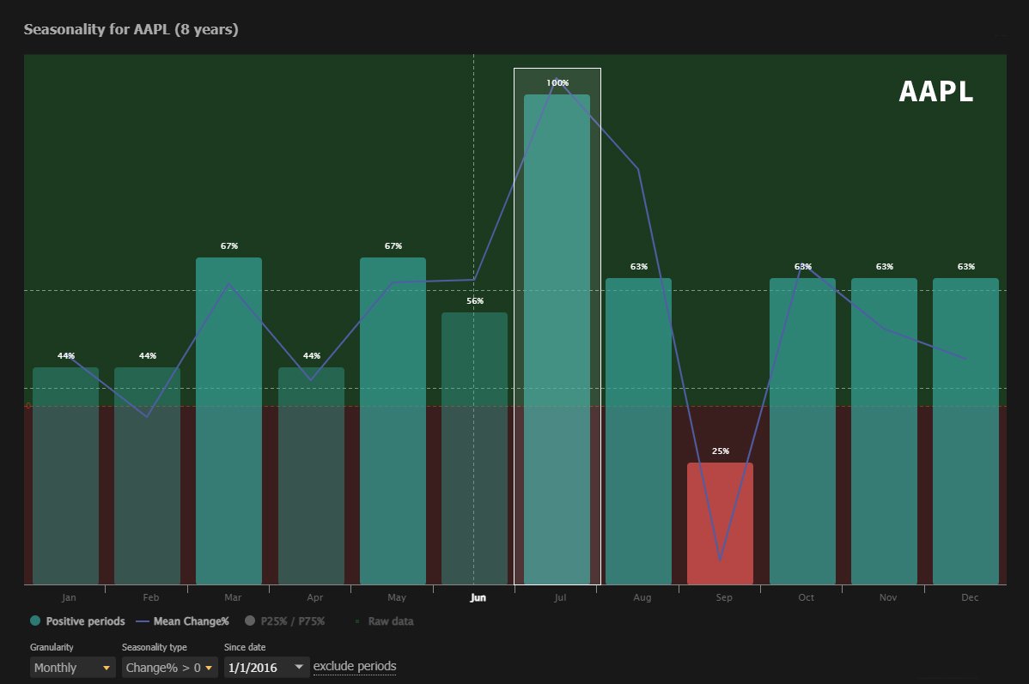Select the October 63% bar
The width and height of the screenshot is (1029, 684).
(x=802, y=431)
